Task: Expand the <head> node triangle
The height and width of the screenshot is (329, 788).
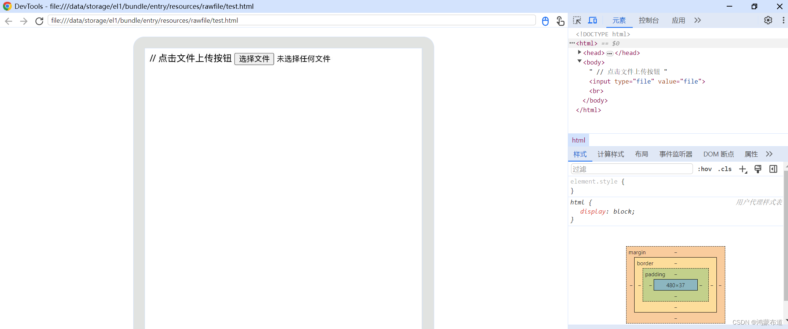Action: tap(580, 52)
